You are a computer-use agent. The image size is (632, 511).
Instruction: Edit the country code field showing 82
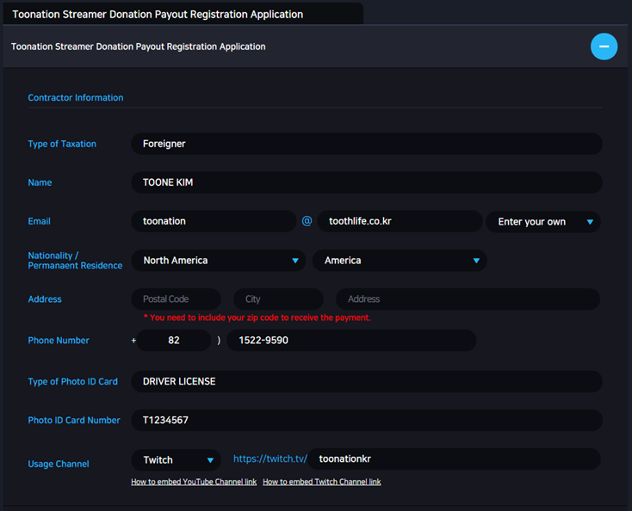(x=174, y=341)
